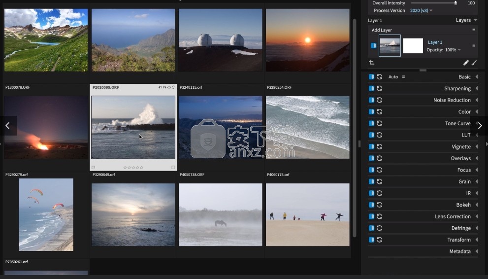Viewport: 488px width, 279px height.
Task: Expand the Basic pane arrow
Action: coord(477,77)
